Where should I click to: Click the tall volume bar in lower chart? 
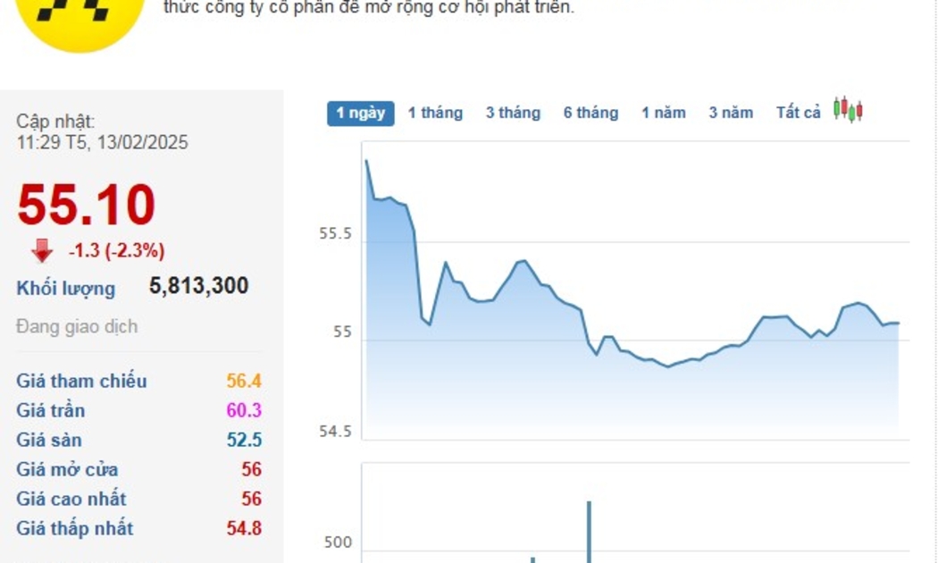(589, 532)
